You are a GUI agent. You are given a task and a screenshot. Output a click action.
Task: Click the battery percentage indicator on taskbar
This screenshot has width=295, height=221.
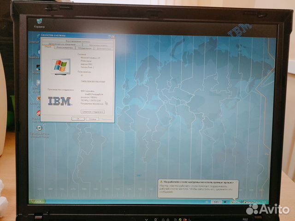pos(216,202)
